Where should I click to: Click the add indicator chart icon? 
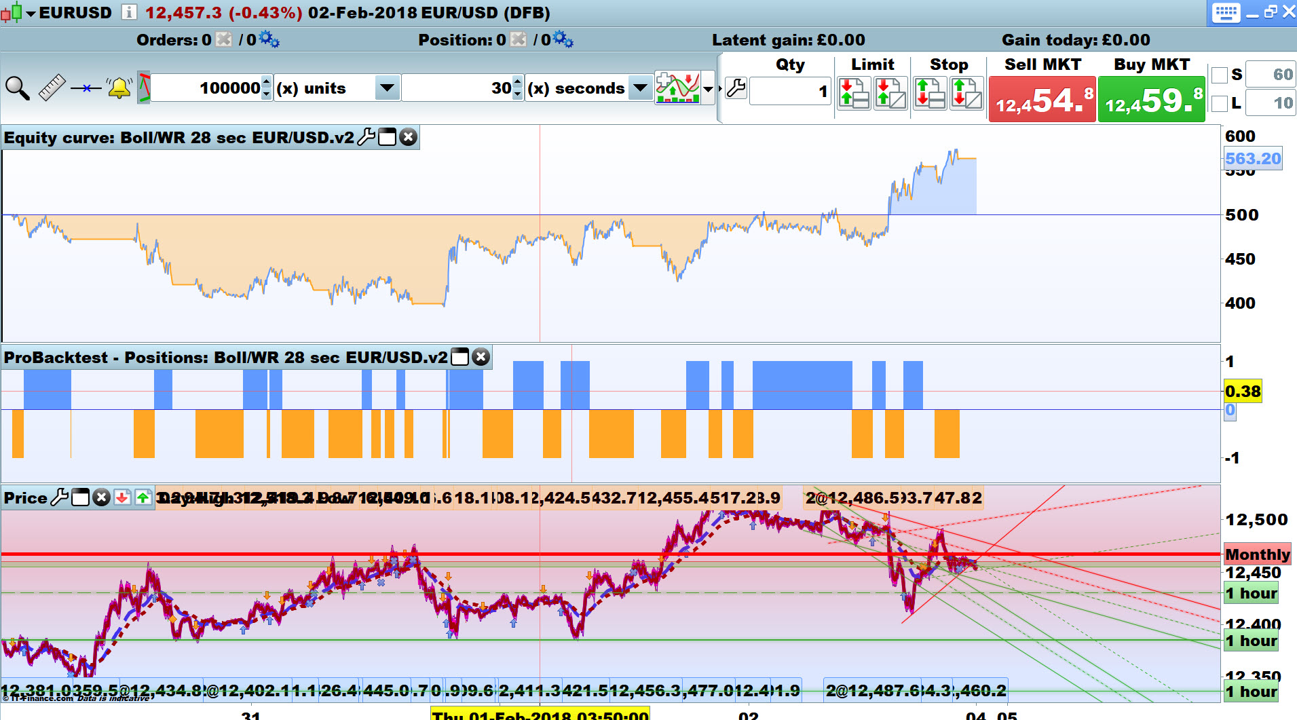[x=677, y=88]
